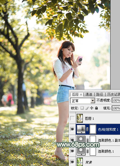This screenshot has height=166, width=120.
Task: Hide the 色相/饱和度 1 layer
Action: pos(72,129)
